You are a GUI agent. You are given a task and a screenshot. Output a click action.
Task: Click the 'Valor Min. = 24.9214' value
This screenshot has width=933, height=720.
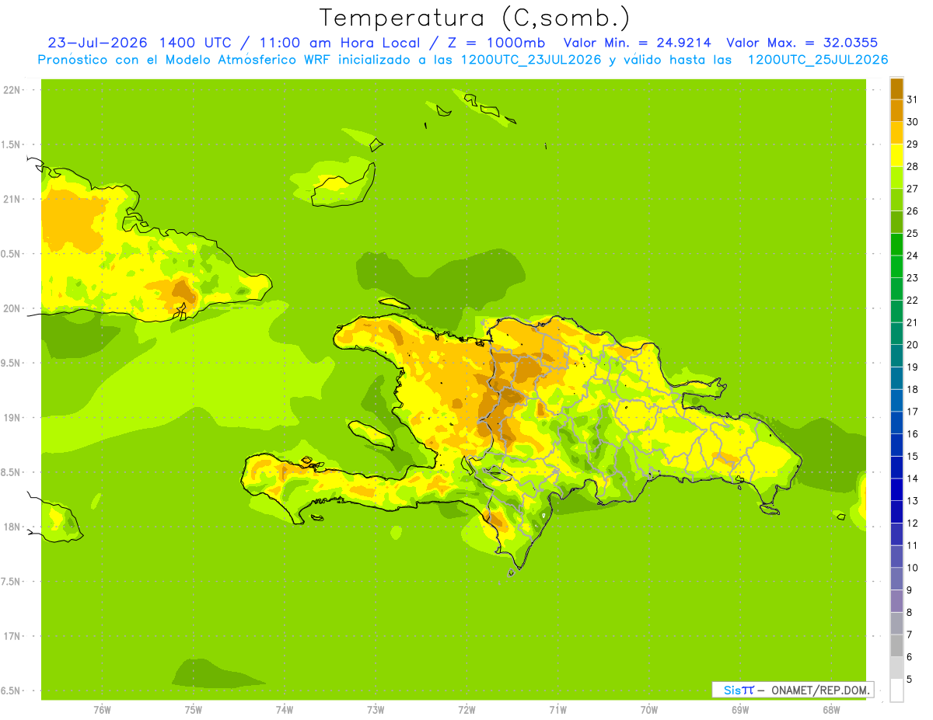(638, 43)
